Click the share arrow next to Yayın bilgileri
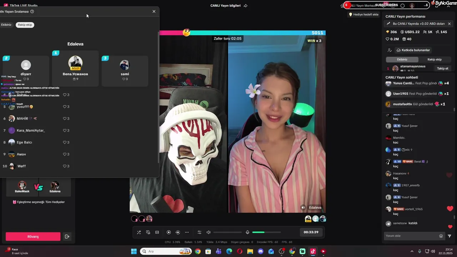457x257 pixels. (x=245, y=6)
